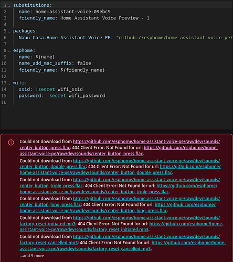The width and height of the screenshot is (233, 262).
Task: Click the 'password' key on line 15
Action: click(x=30, y=96)
